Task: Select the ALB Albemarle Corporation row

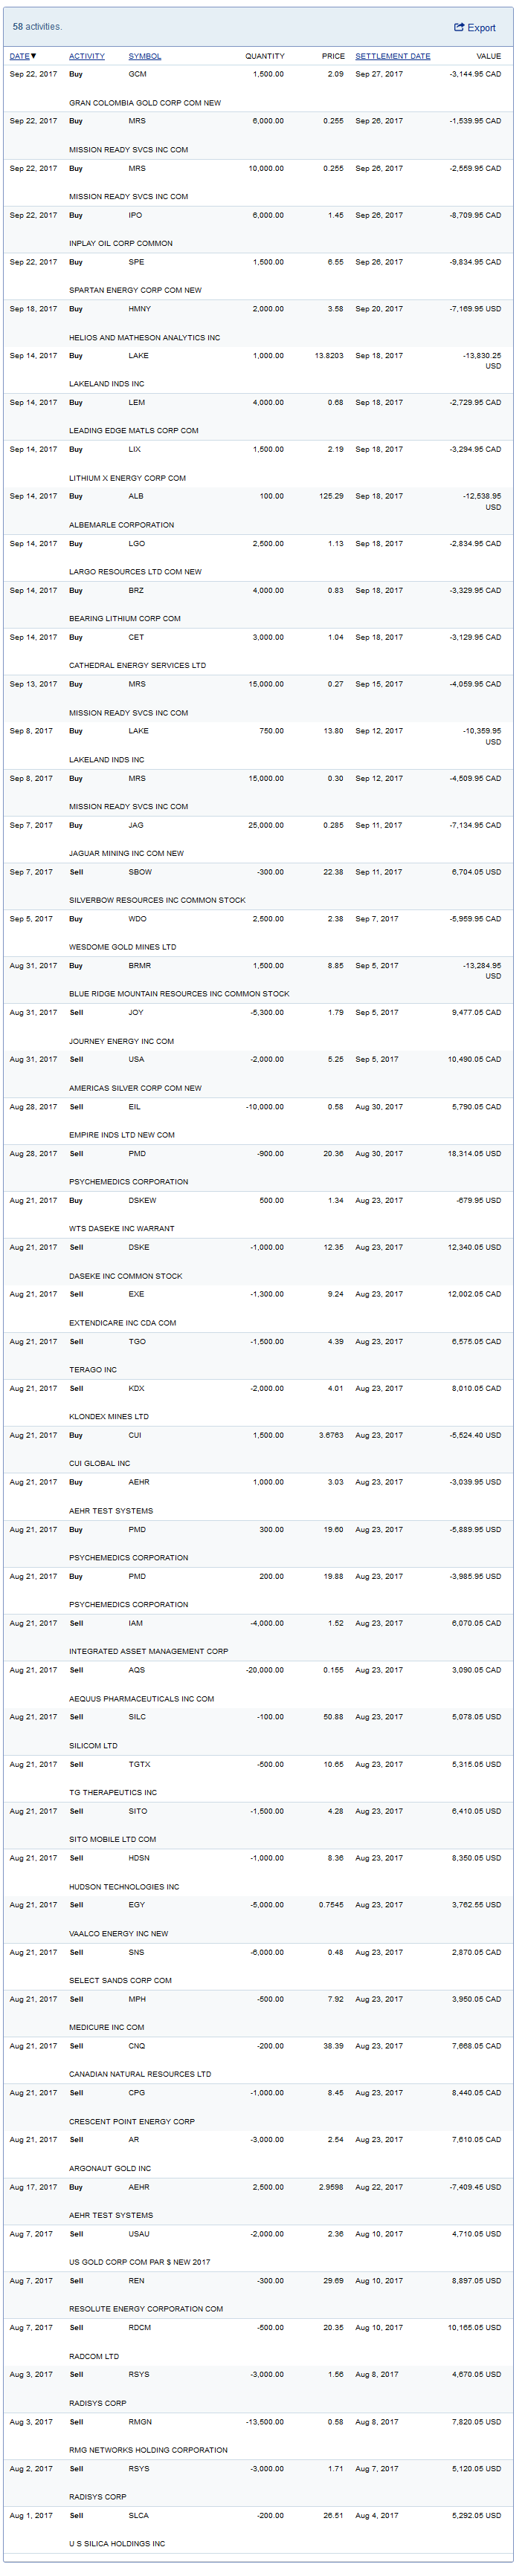Action: 258,509
